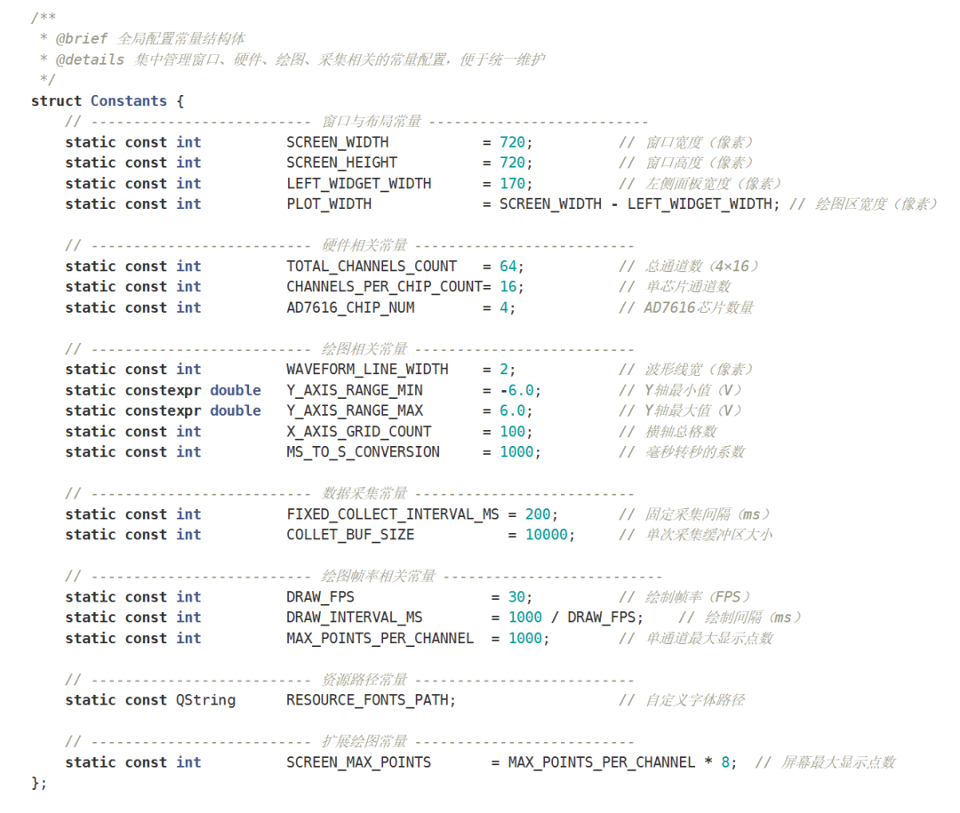Image resolution: width=960 pixels, height=813 pixels.
Task: Click the struct keyword
Action: 56,101
